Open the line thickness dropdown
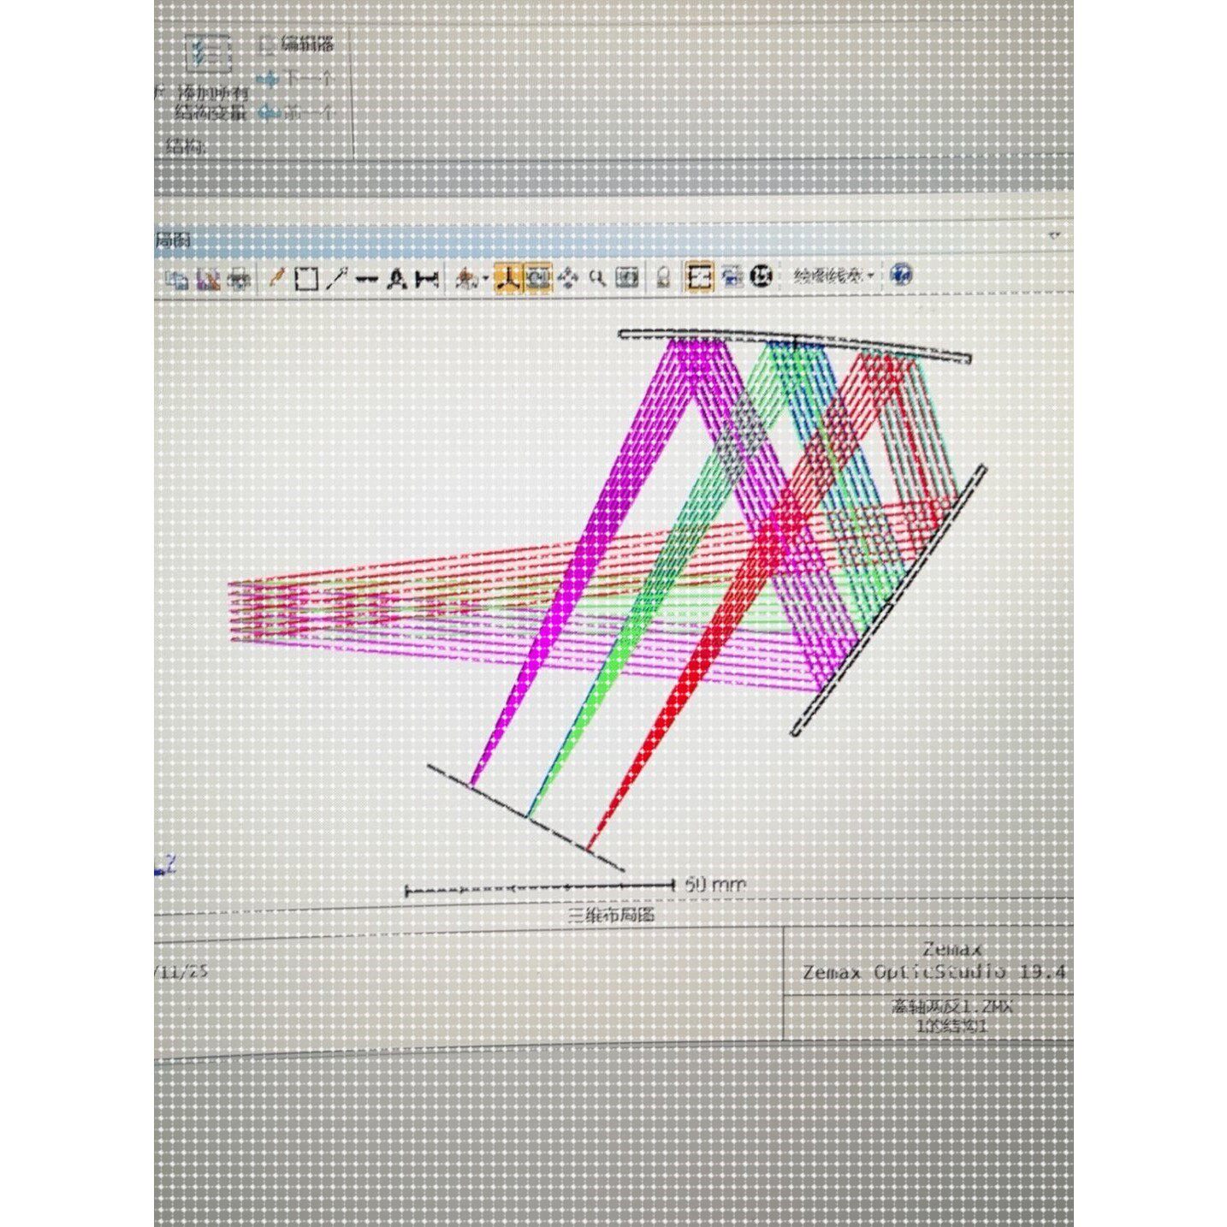 [833, 276]
